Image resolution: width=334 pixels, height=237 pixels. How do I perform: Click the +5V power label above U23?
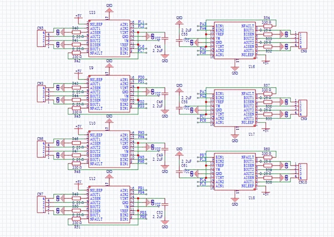click(78, 16)
